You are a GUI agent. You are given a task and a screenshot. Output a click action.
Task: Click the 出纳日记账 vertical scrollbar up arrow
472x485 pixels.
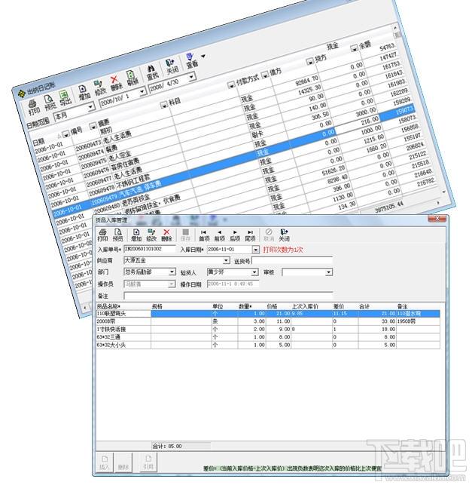pyautogui.click(x=394, y=27)
